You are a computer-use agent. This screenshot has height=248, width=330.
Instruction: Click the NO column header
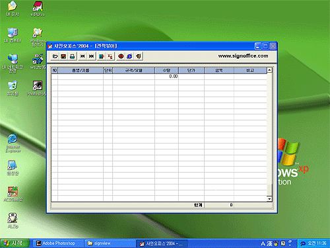(55, 71)
